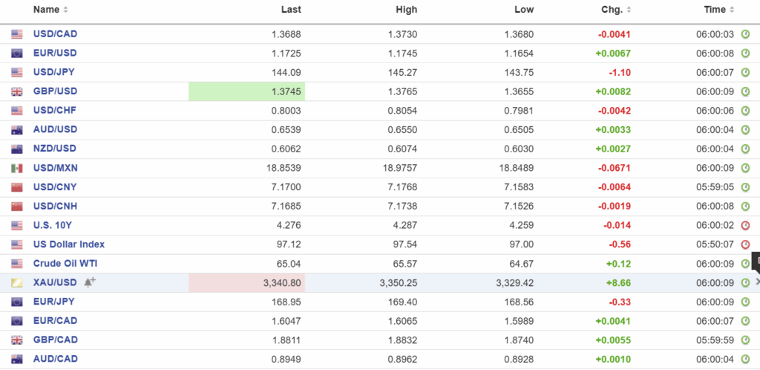Click the gold bar icon next to XAU/USD

point(17,283)
